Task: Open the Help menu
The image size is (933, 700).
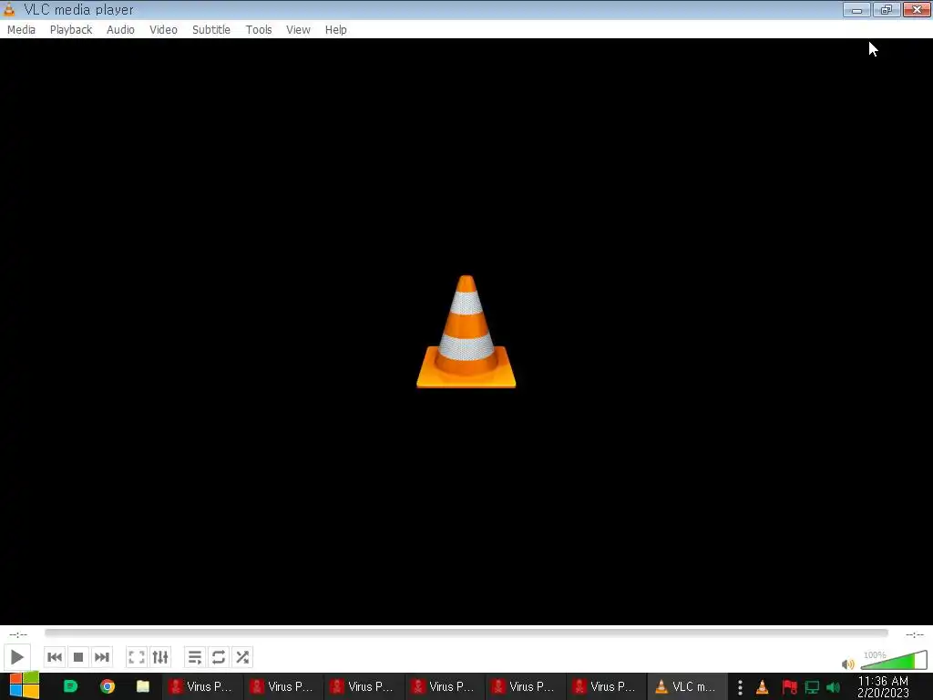Action: (335, 30)
